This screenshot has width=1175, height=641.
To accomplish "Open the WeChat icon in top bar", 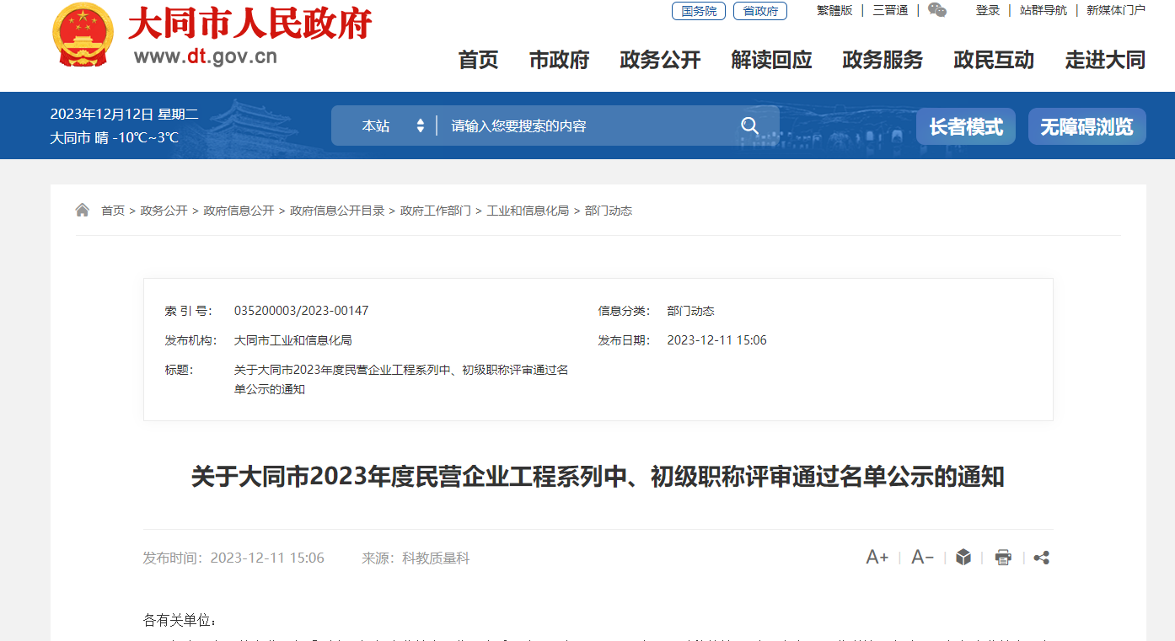I will click(x=936, y=10).
